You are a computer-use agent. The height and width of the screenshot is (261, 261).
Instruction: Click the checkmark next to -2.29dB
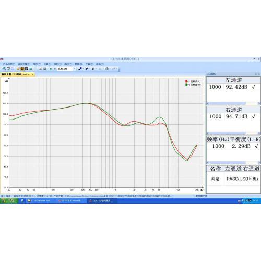coord(256,146)
